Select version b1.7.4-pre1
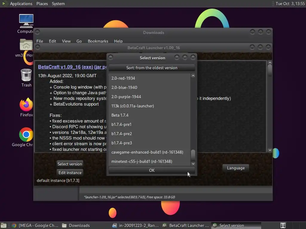 (149, 124)
